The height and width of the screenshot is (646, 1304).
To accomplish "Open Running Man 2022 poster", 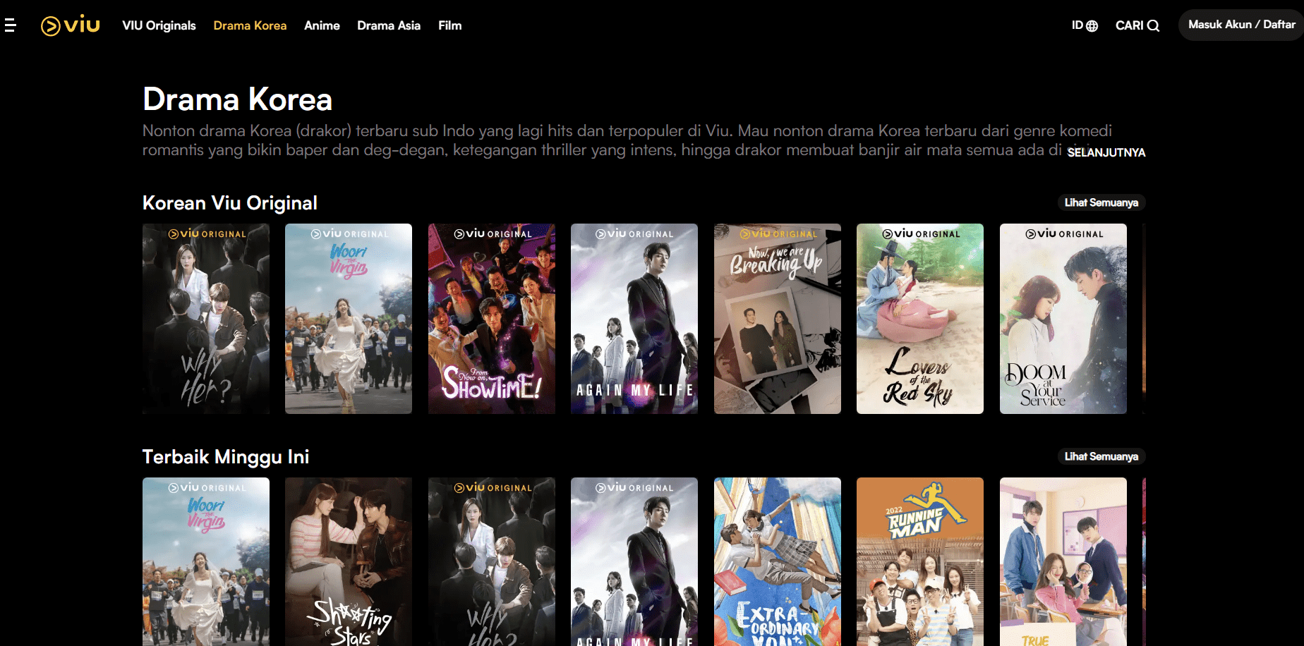I will pyautogui.click(x=920, y=561).
